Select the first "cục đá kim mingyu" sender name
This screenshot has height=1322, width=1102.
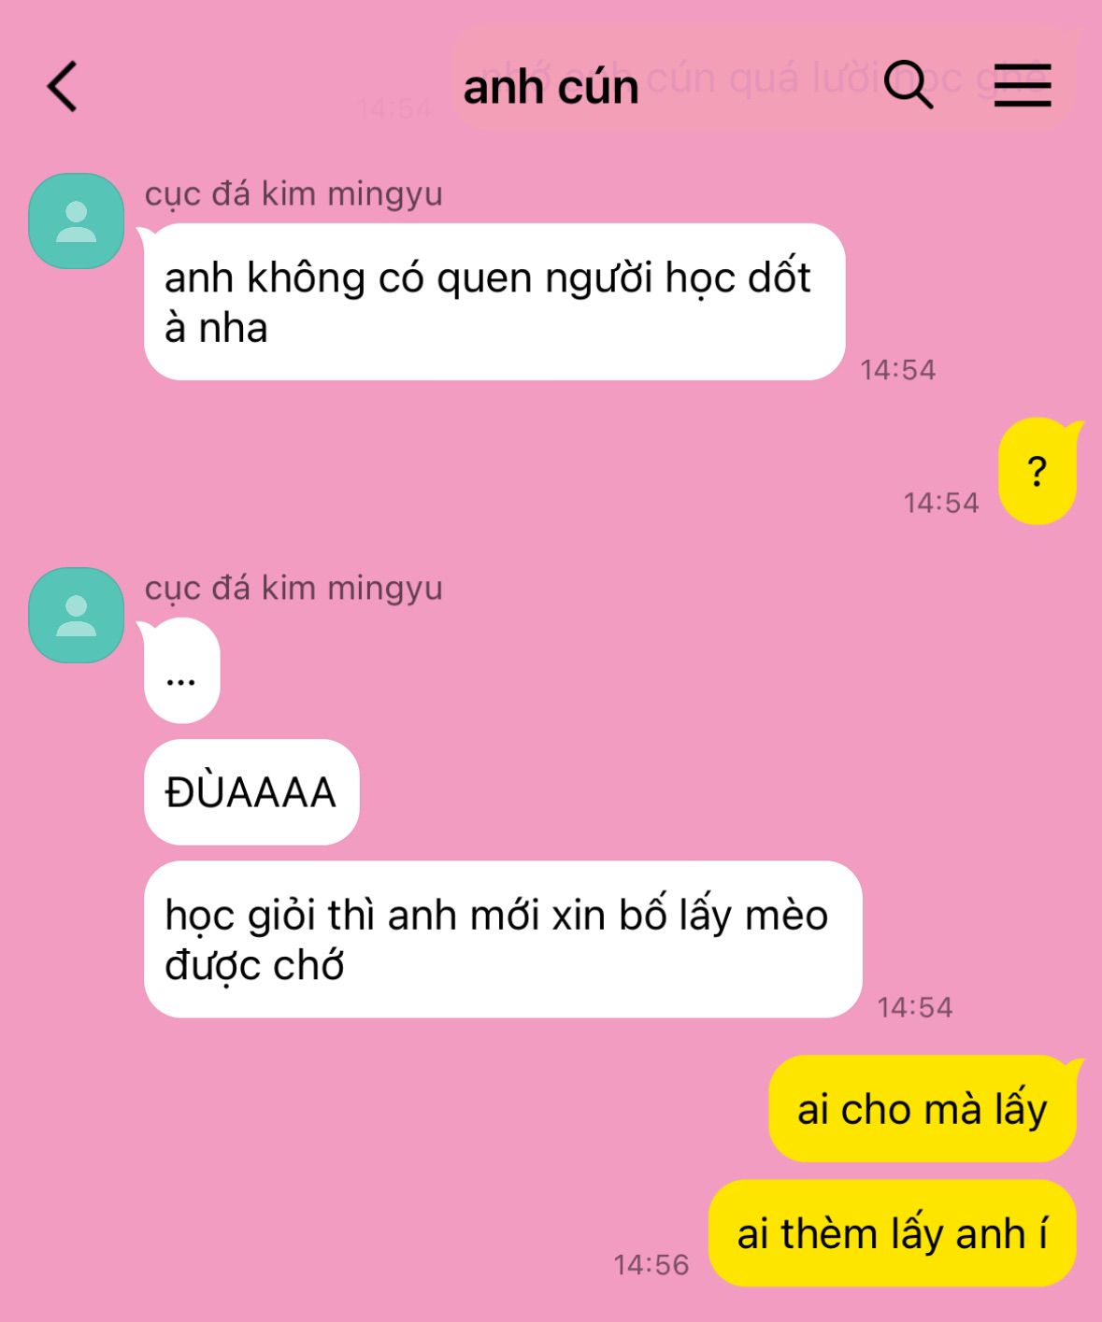(293, 194)
